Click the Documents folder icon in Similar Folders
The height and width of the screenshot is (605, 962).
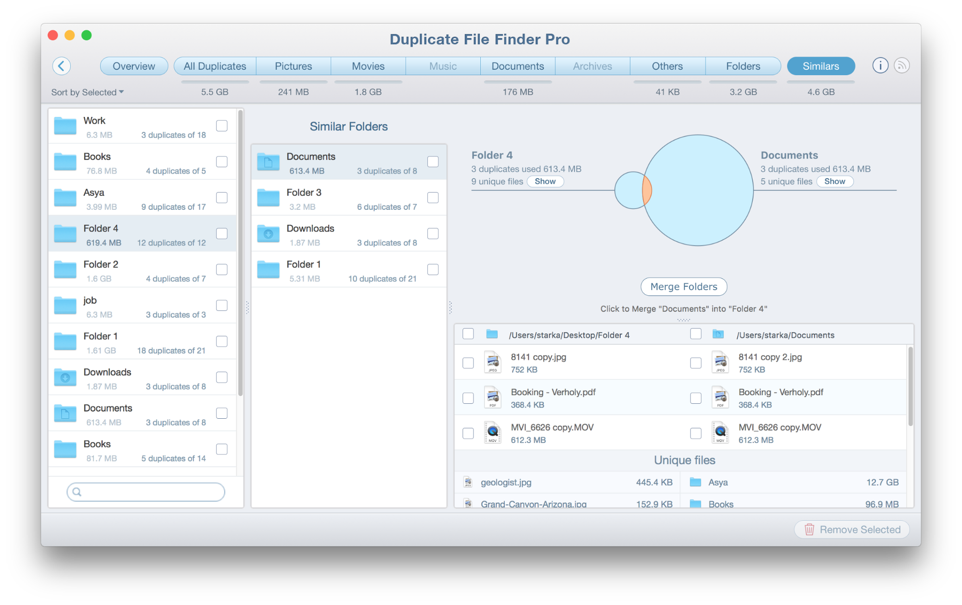pyautogui.click(x=269, y=162)
